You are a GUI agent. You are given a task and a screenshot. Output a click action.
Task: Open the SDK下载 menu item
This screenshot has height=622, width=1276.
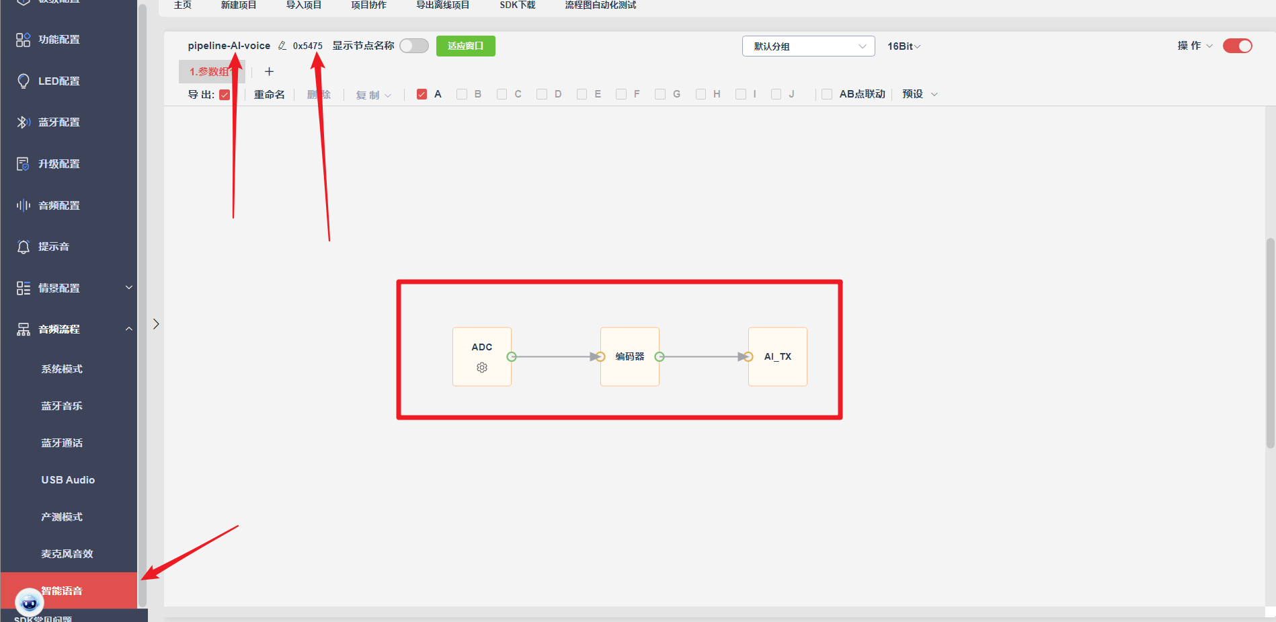518,5
